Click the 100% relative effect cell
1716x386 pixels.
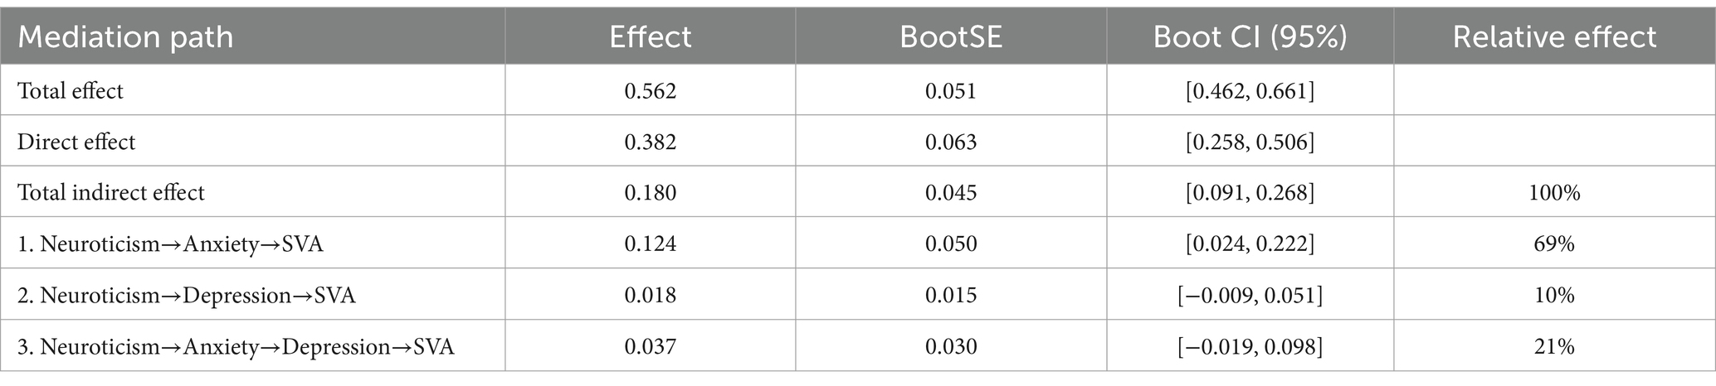pyautogui.click(x=1554, y=193)
